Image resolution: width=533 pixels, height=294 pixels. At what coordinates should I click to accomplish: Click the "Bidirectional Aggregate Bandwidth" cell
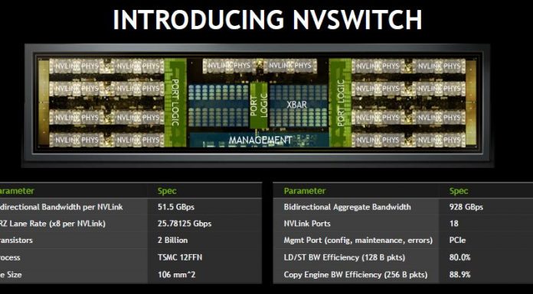click(356, 207)
